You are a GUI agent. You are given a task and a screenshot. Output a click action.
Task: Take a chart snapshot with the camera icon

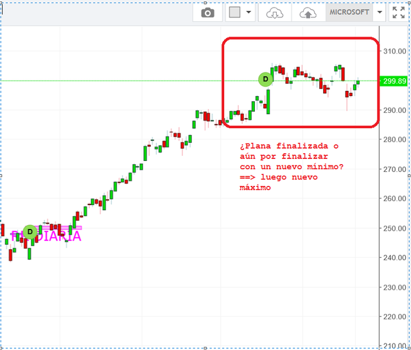[x=207, y=12]
